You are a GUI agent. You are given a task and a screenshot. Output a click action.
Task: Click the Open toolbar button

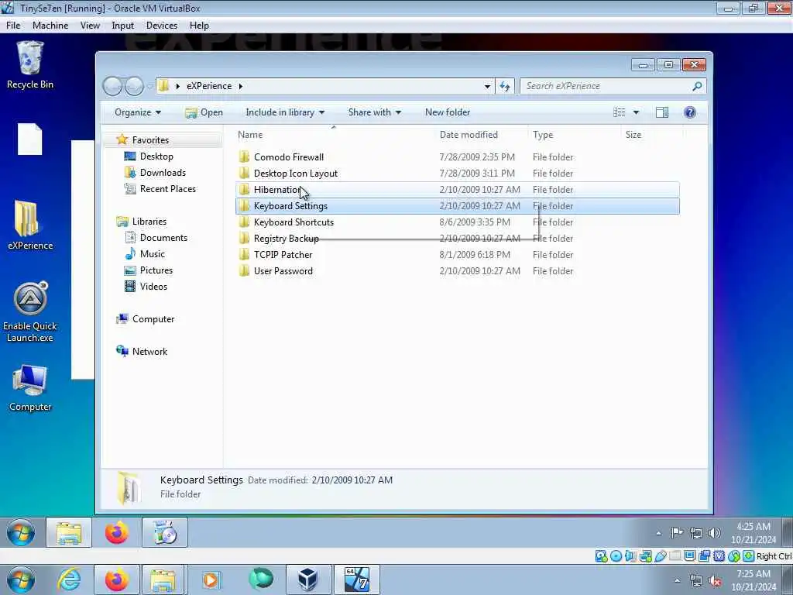tap(204, 112)
